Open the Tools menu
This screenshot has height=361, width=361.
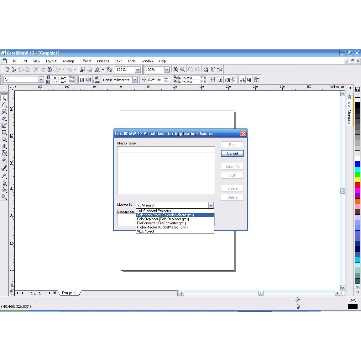[131, 61]
